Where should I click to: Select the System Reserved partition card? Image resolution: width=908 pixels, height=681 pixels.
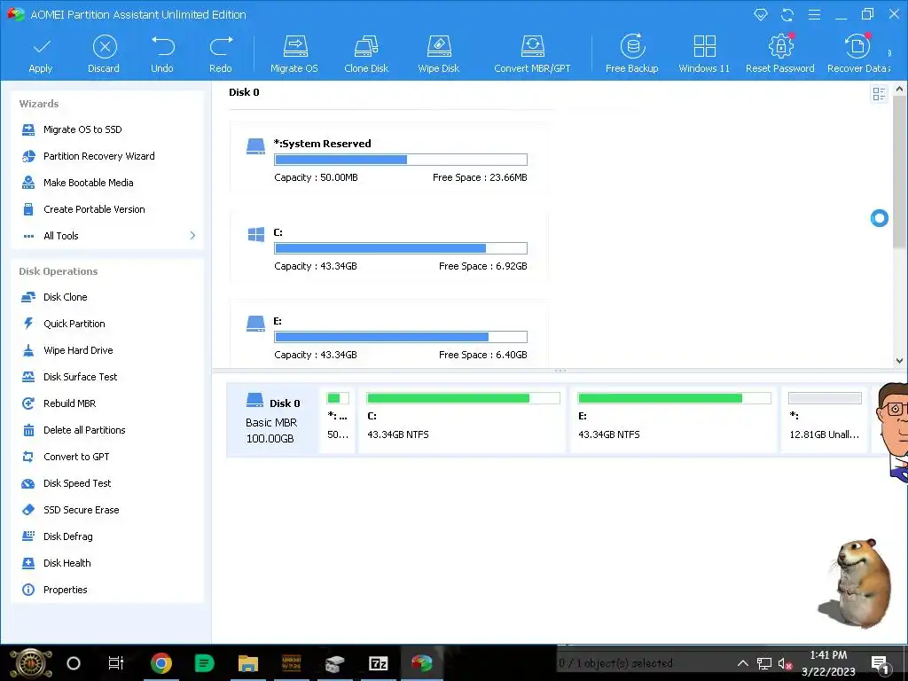pos(388,158)
